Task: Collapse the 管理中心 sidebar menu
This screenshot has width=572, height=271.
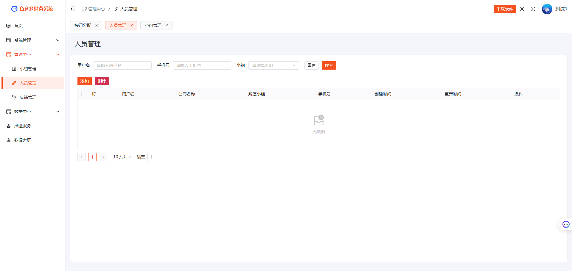Action: (33, 54)
